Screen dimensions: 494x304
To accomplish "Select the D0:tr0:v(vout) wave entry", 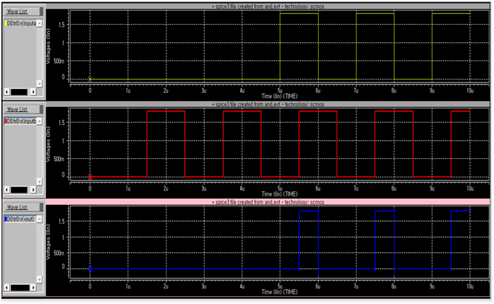I will click(20, 219).
